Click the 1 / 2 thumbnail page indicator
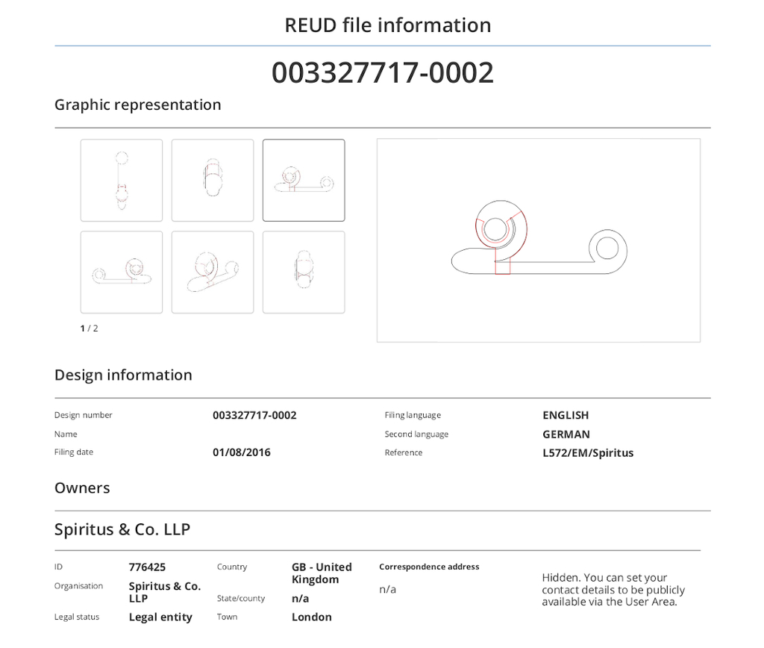Screen dimensions: 764x648 click(x=89, y=328)
